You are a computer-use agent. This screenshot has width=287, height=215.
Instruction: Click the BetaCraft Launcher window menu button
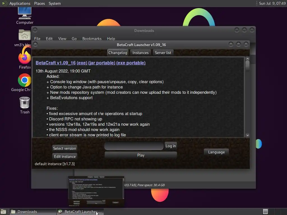[x=36, y=44]
